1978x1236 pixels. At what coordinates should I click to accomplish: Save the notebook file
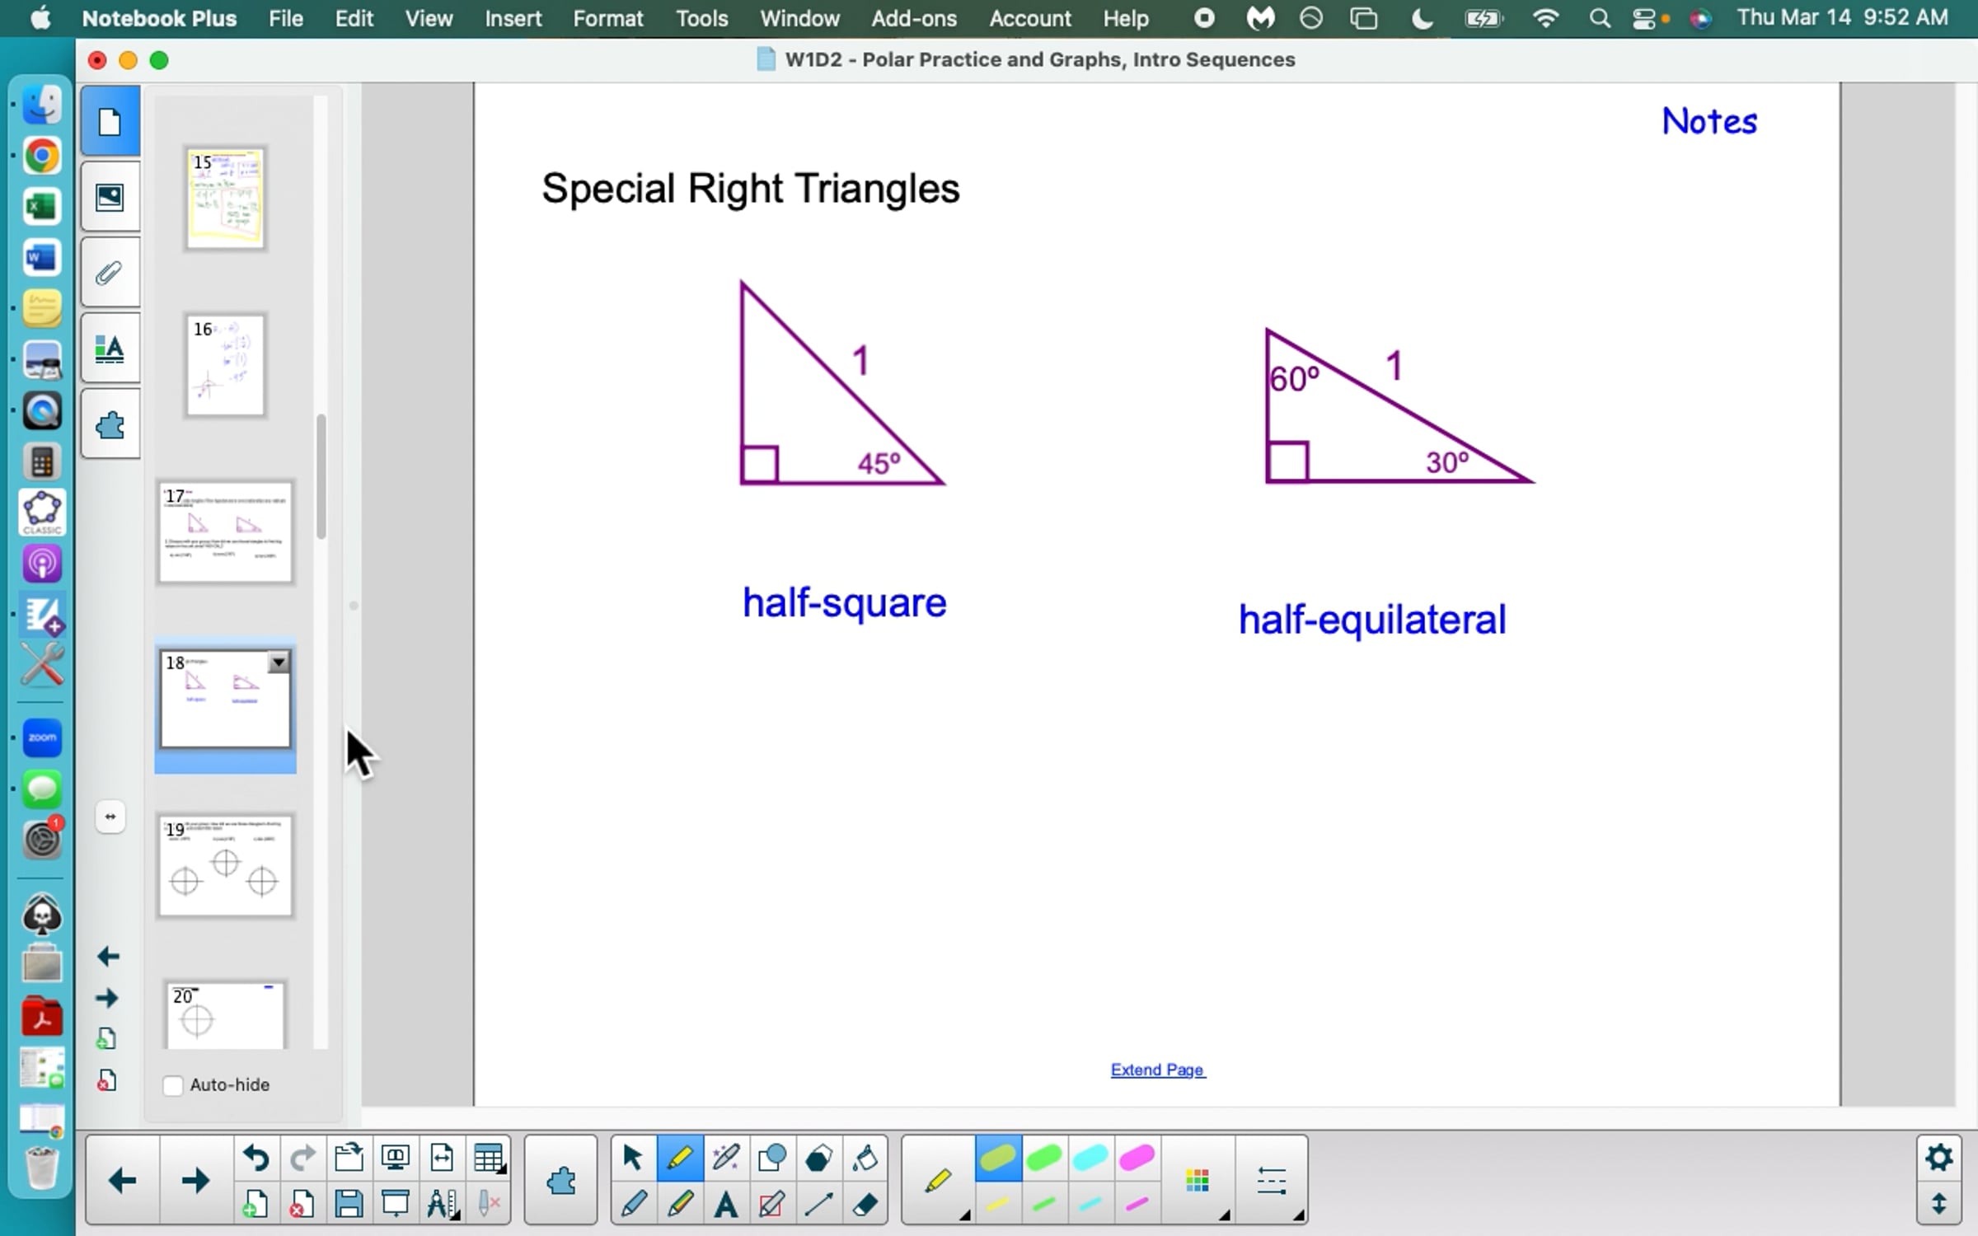coord(349,1205)
